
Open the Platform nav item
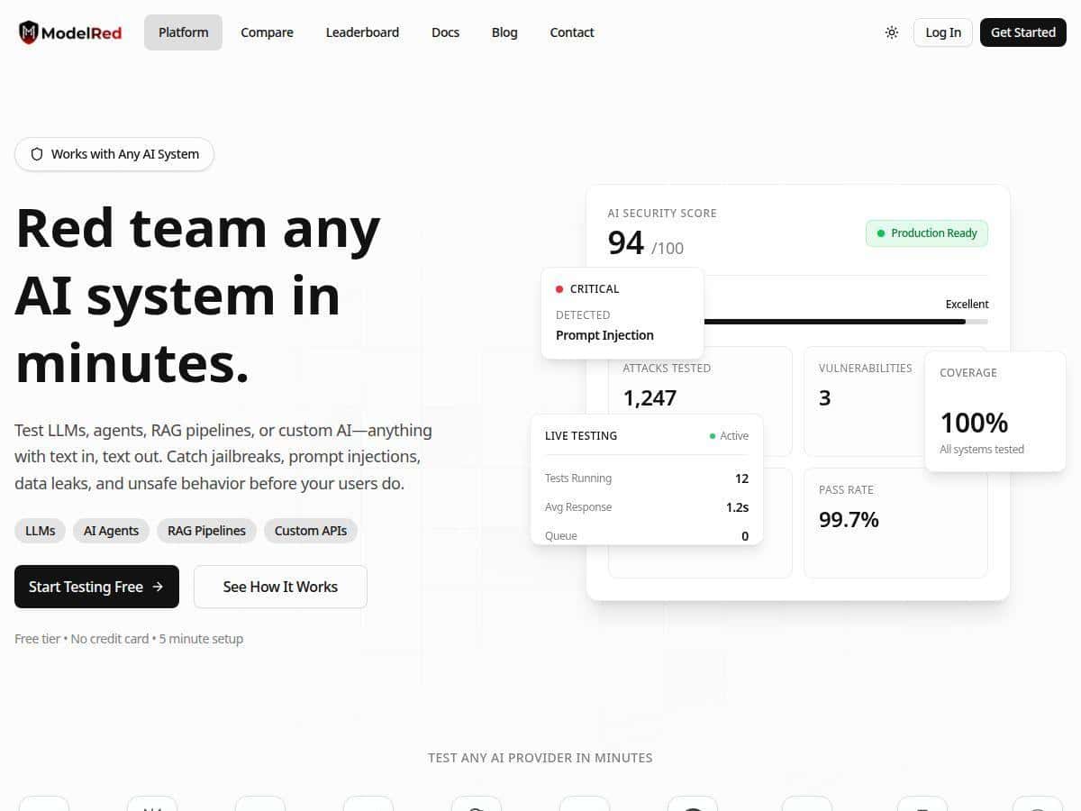pyautogui.click(x=183, y=32)
